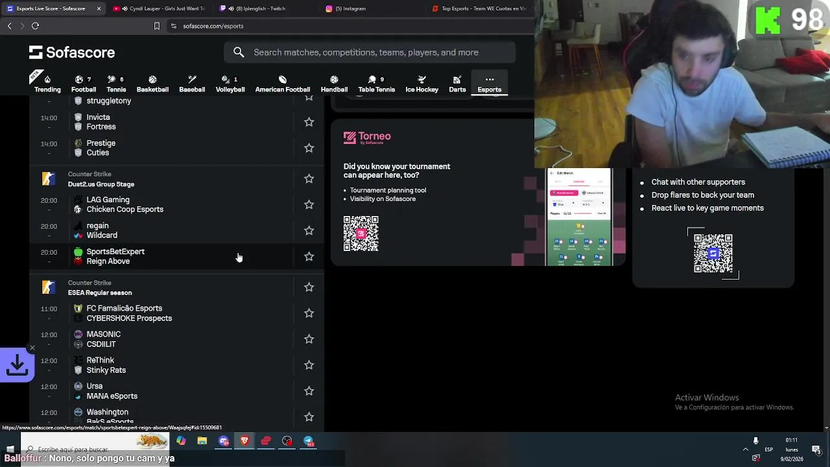Image resolution: width=830 pixels, height=467 pixels.
Task: Focus the Search matches input field
Action: point(370,53)
